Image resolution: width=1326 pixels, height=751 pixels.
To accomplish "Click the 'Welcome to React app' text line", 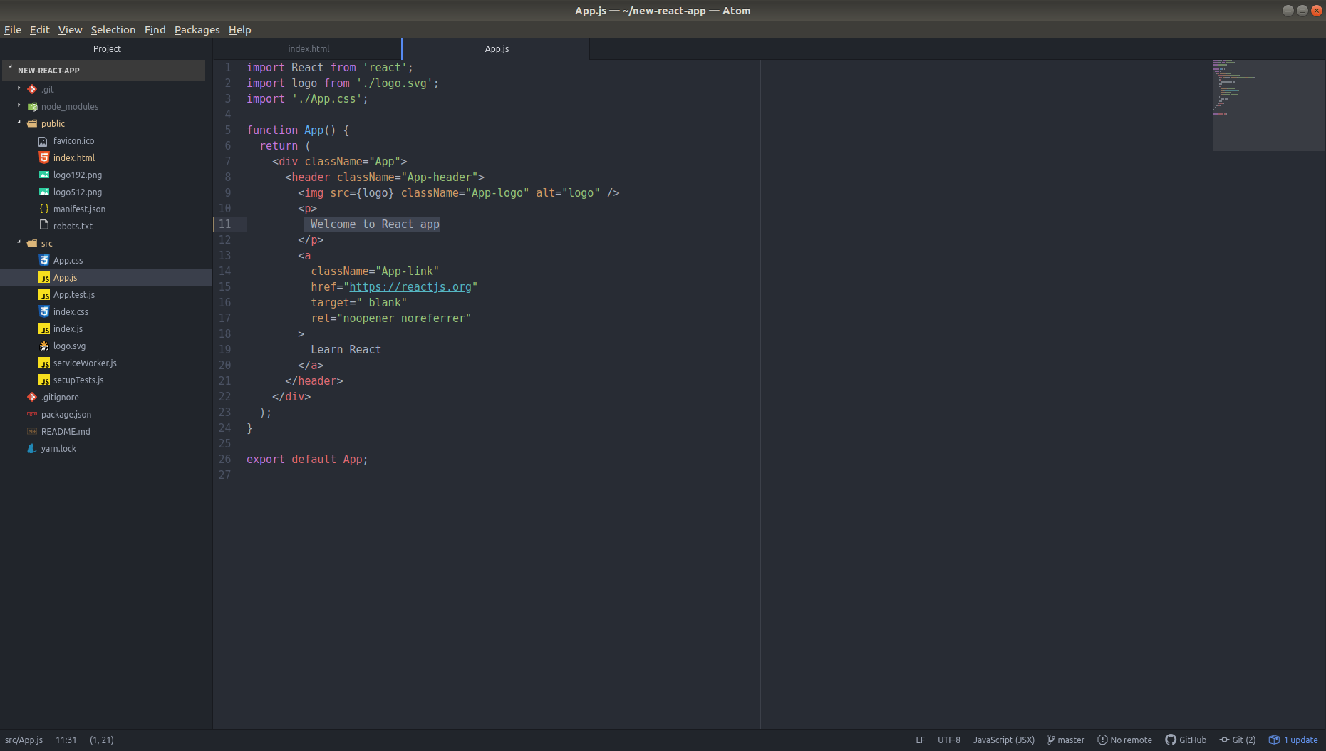I will coord(375,224).
